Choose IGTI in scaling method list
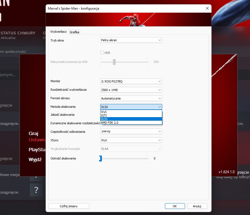The image size is (250, 215). click(x=131, y=115)
